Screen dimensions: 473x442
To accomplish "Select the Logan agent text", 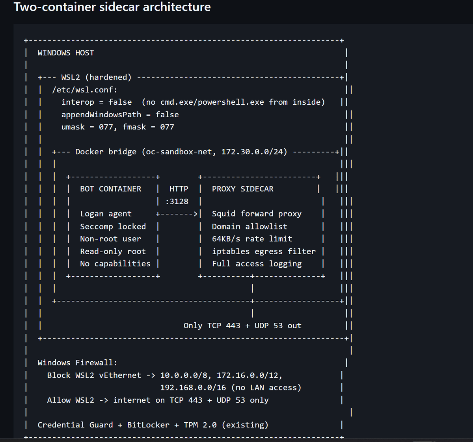I will point(106,213).
